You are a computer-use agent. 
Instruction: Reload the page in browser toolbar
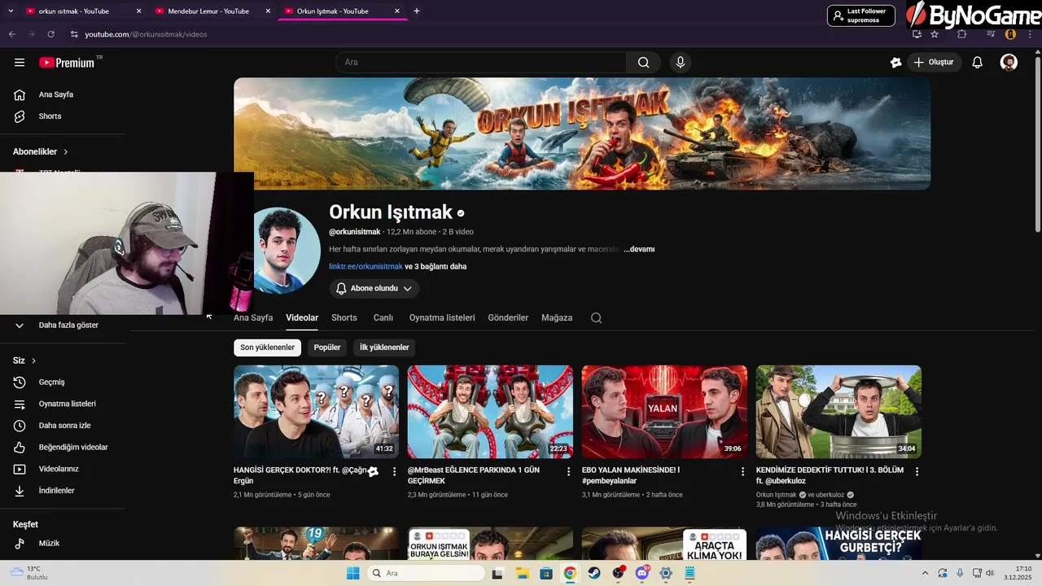tap(50, 34)
